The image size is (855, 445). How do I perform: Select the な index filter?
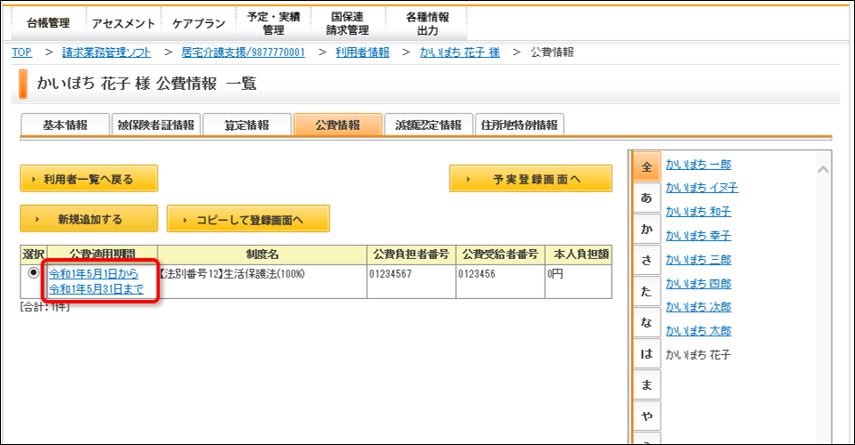[647, 322]
